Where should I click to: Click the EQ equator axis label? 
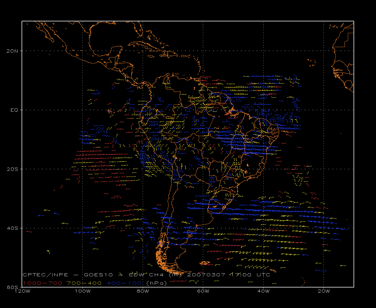(x=14, y=110)
